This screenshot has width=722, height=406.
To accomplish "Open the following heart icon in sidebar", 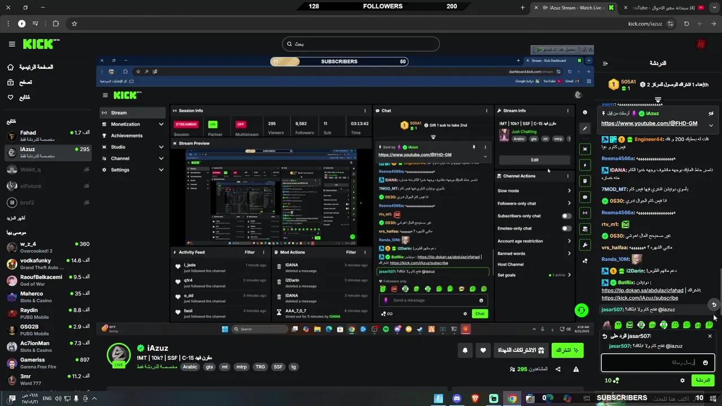I will tap(11, 98).
